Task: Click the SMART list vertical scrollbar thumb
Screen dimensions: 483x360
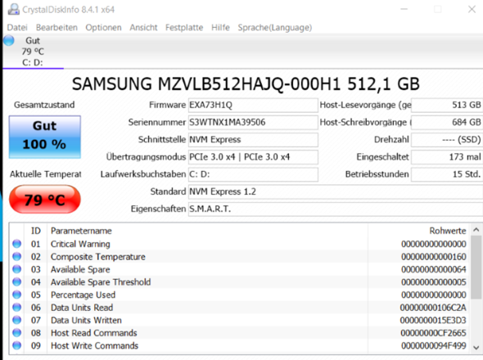Action: point(476,267)
